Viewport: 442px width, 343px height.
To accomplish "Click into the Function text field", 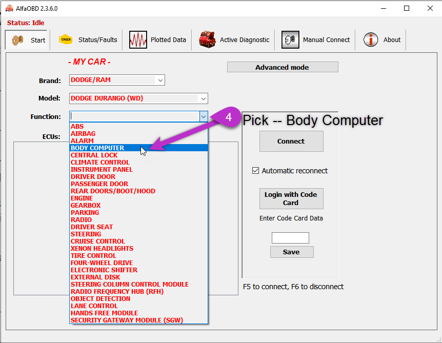I will coord(135,116).
